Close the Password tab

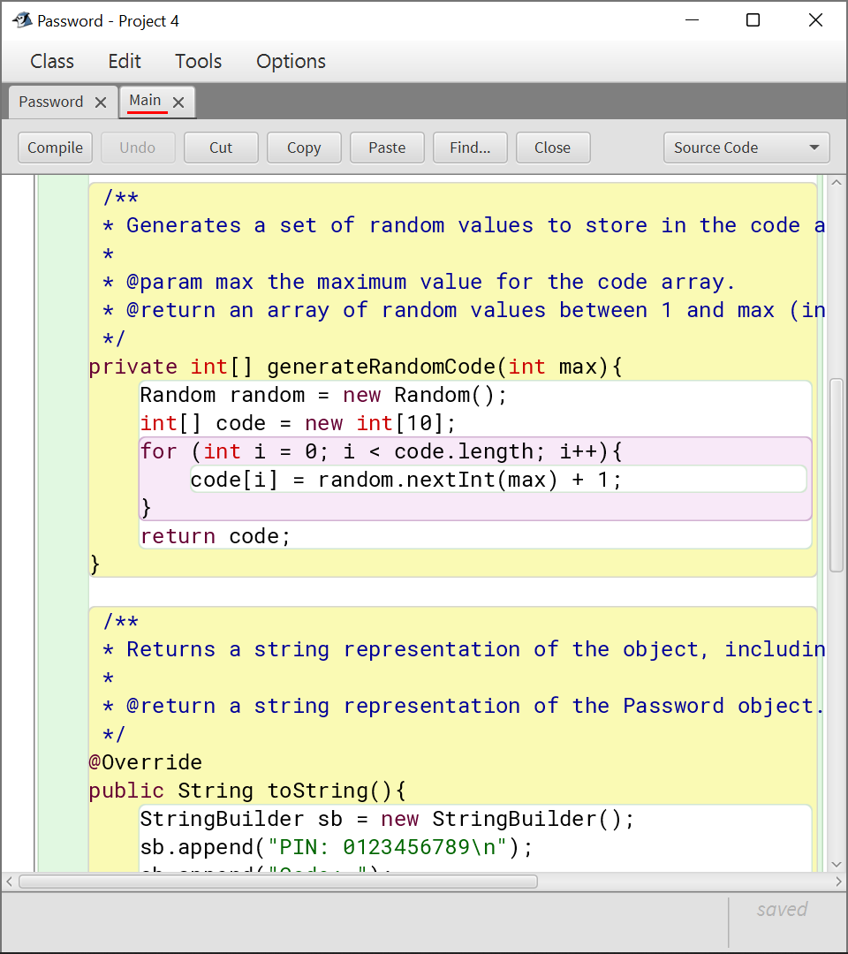pyautogui.click(x=101, y=102)
